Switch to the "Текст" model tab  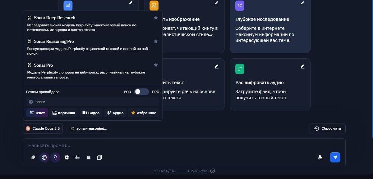pyautogui.click(x=37, y=113)
